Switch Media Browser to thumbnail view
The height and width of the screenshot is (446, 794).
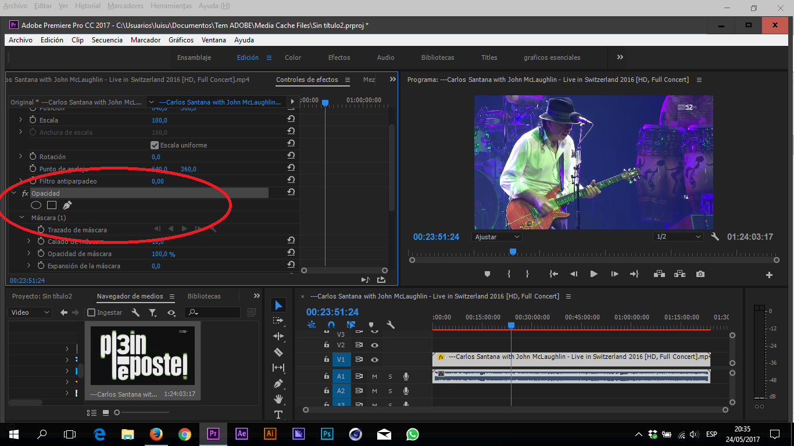pos(106,413)
